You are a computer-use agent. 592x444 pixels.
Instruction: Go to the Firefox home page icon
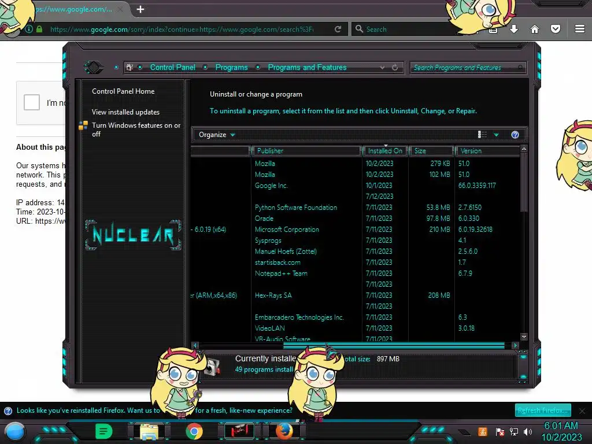535,29
